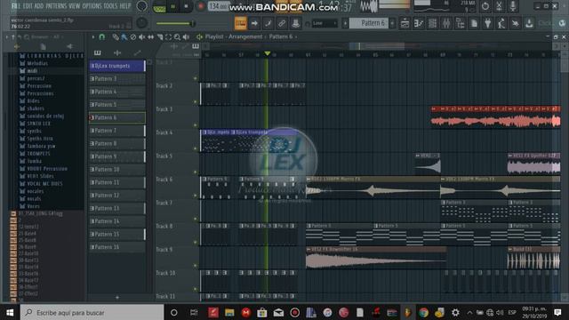Click the 134 tempo display

pyautogui.click(x=219, y=6)
